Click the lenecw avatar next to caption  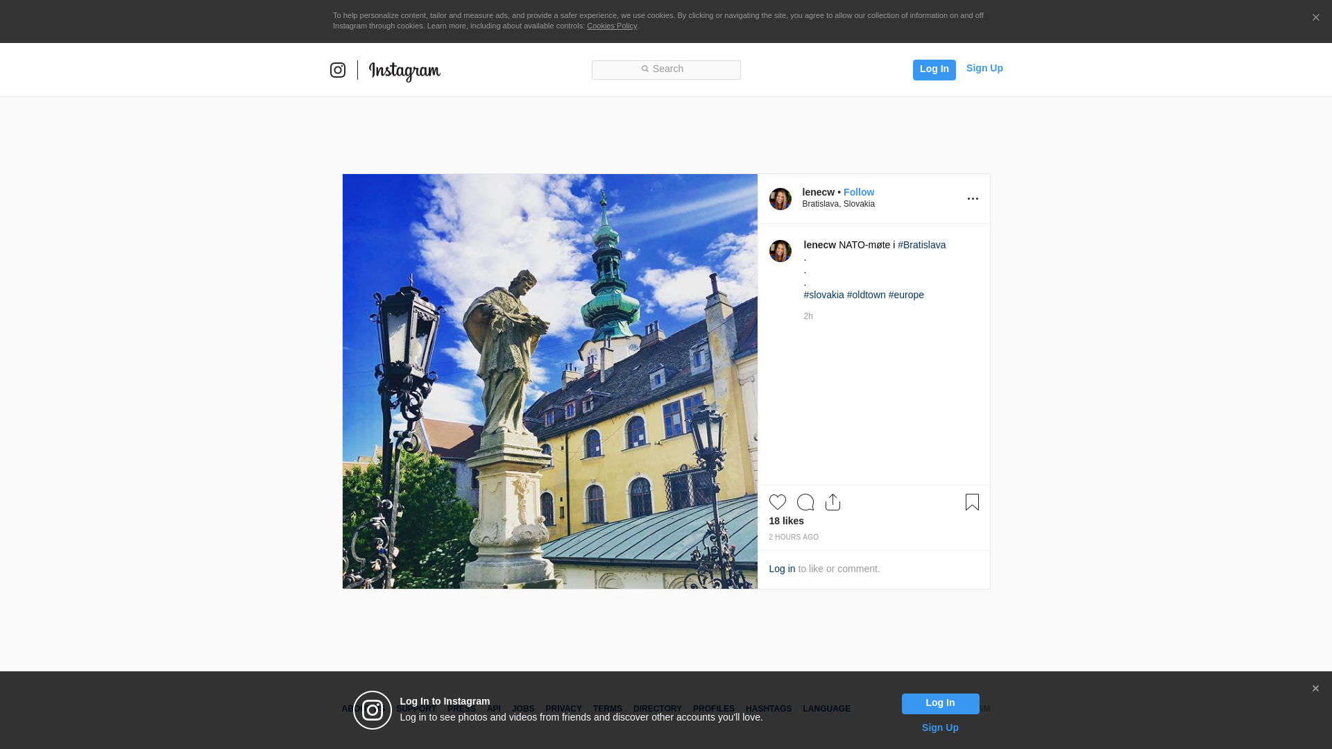(x=780, y=251)
